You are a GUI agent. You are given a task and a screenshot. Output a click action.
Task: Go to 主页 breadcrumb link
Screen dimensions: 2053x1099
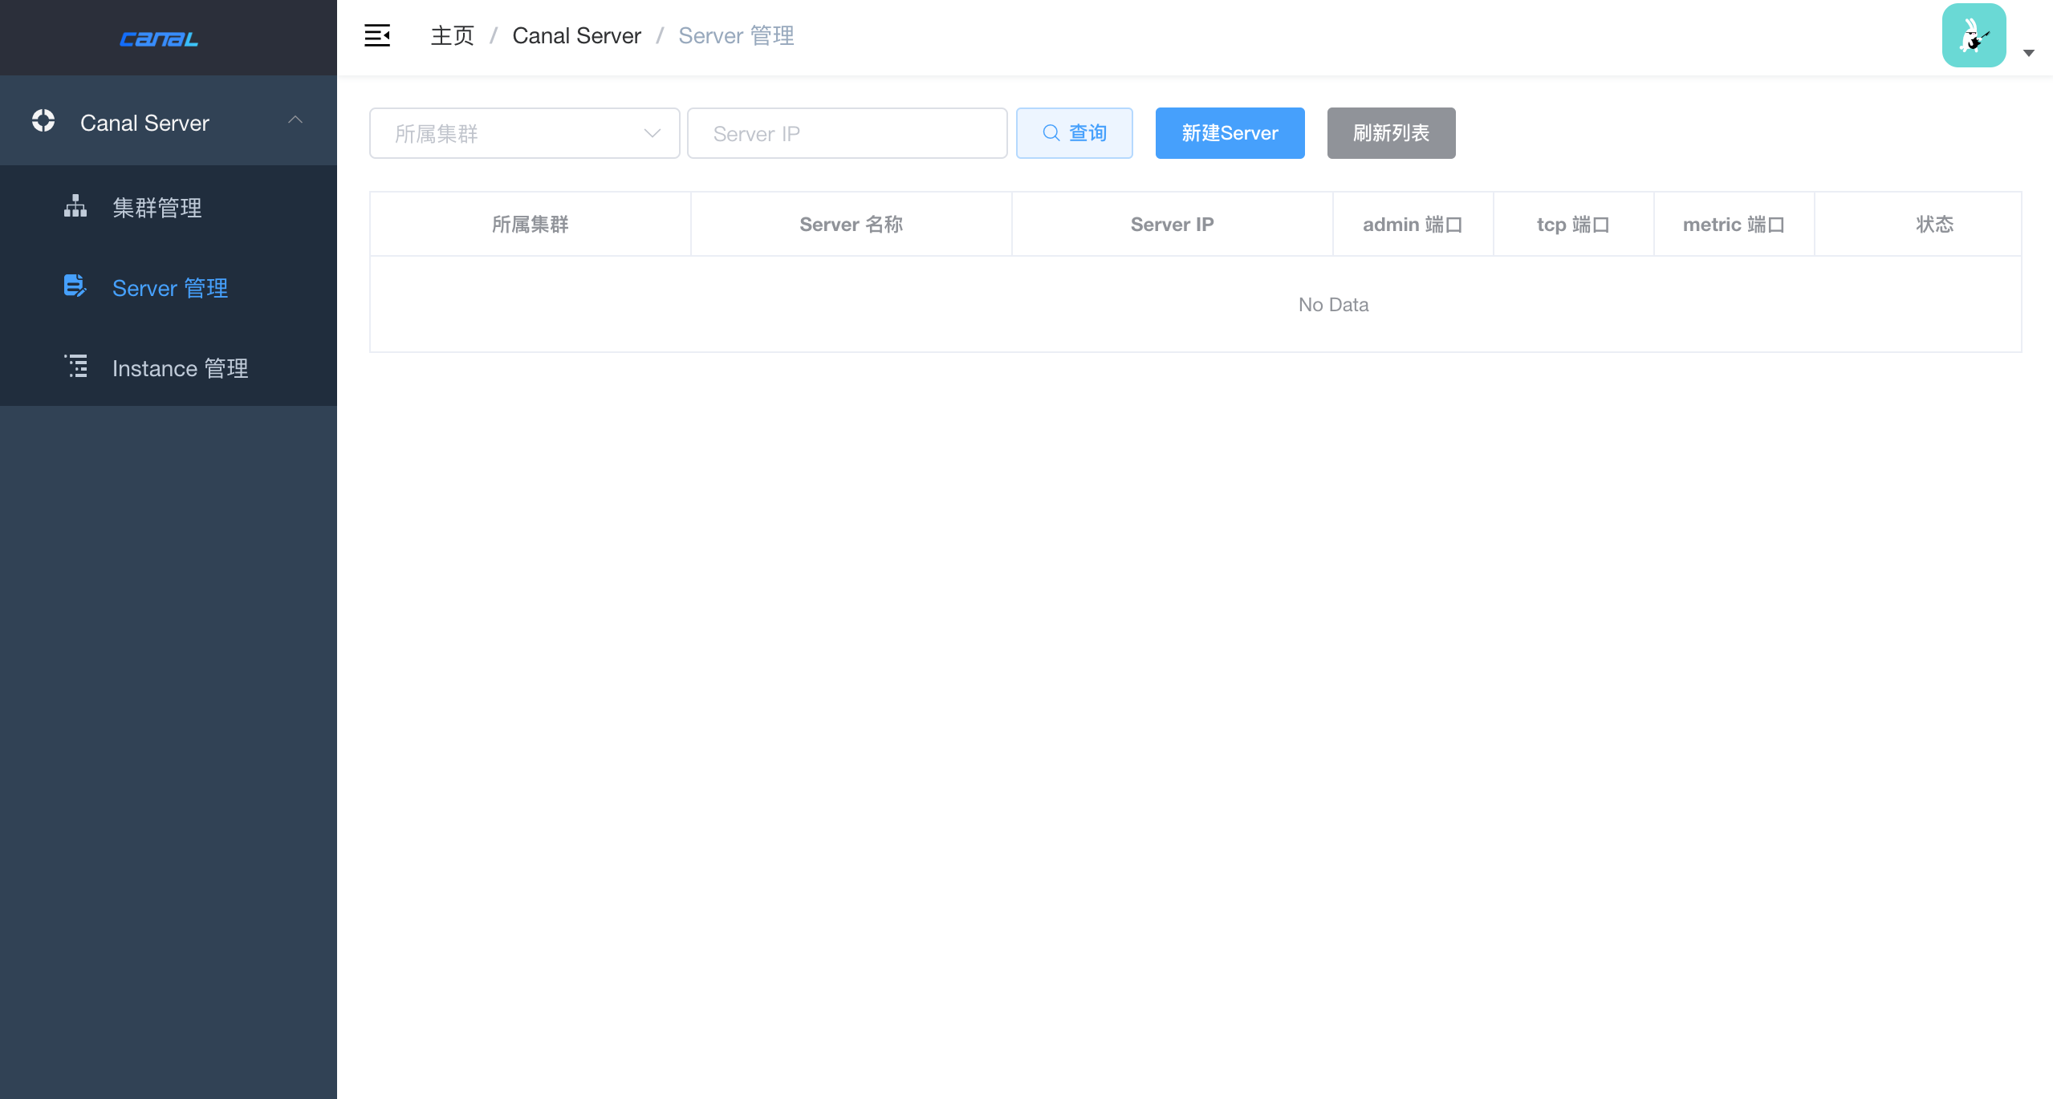(453, 35)
